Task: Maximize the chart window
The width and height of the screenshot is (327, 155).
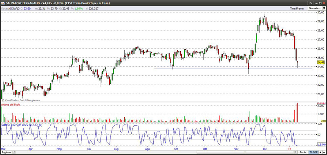Action: [x=320, y=3]
